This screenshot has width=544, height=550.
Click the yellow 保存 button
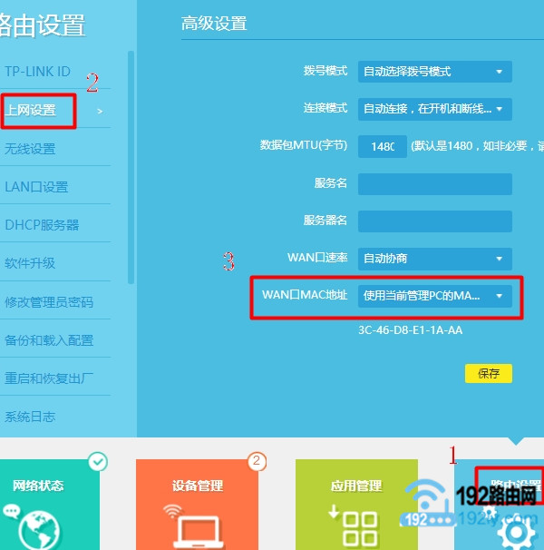tap(489, 374)
